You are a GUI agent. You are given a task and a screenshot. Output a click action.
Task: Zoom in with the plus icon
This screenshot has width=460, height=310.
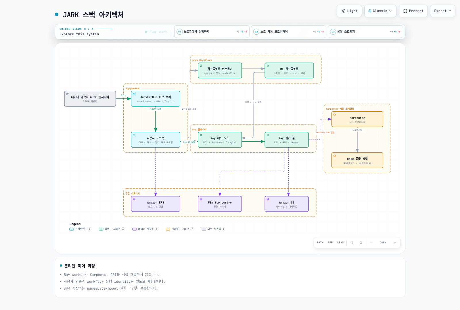pos(395,243)
